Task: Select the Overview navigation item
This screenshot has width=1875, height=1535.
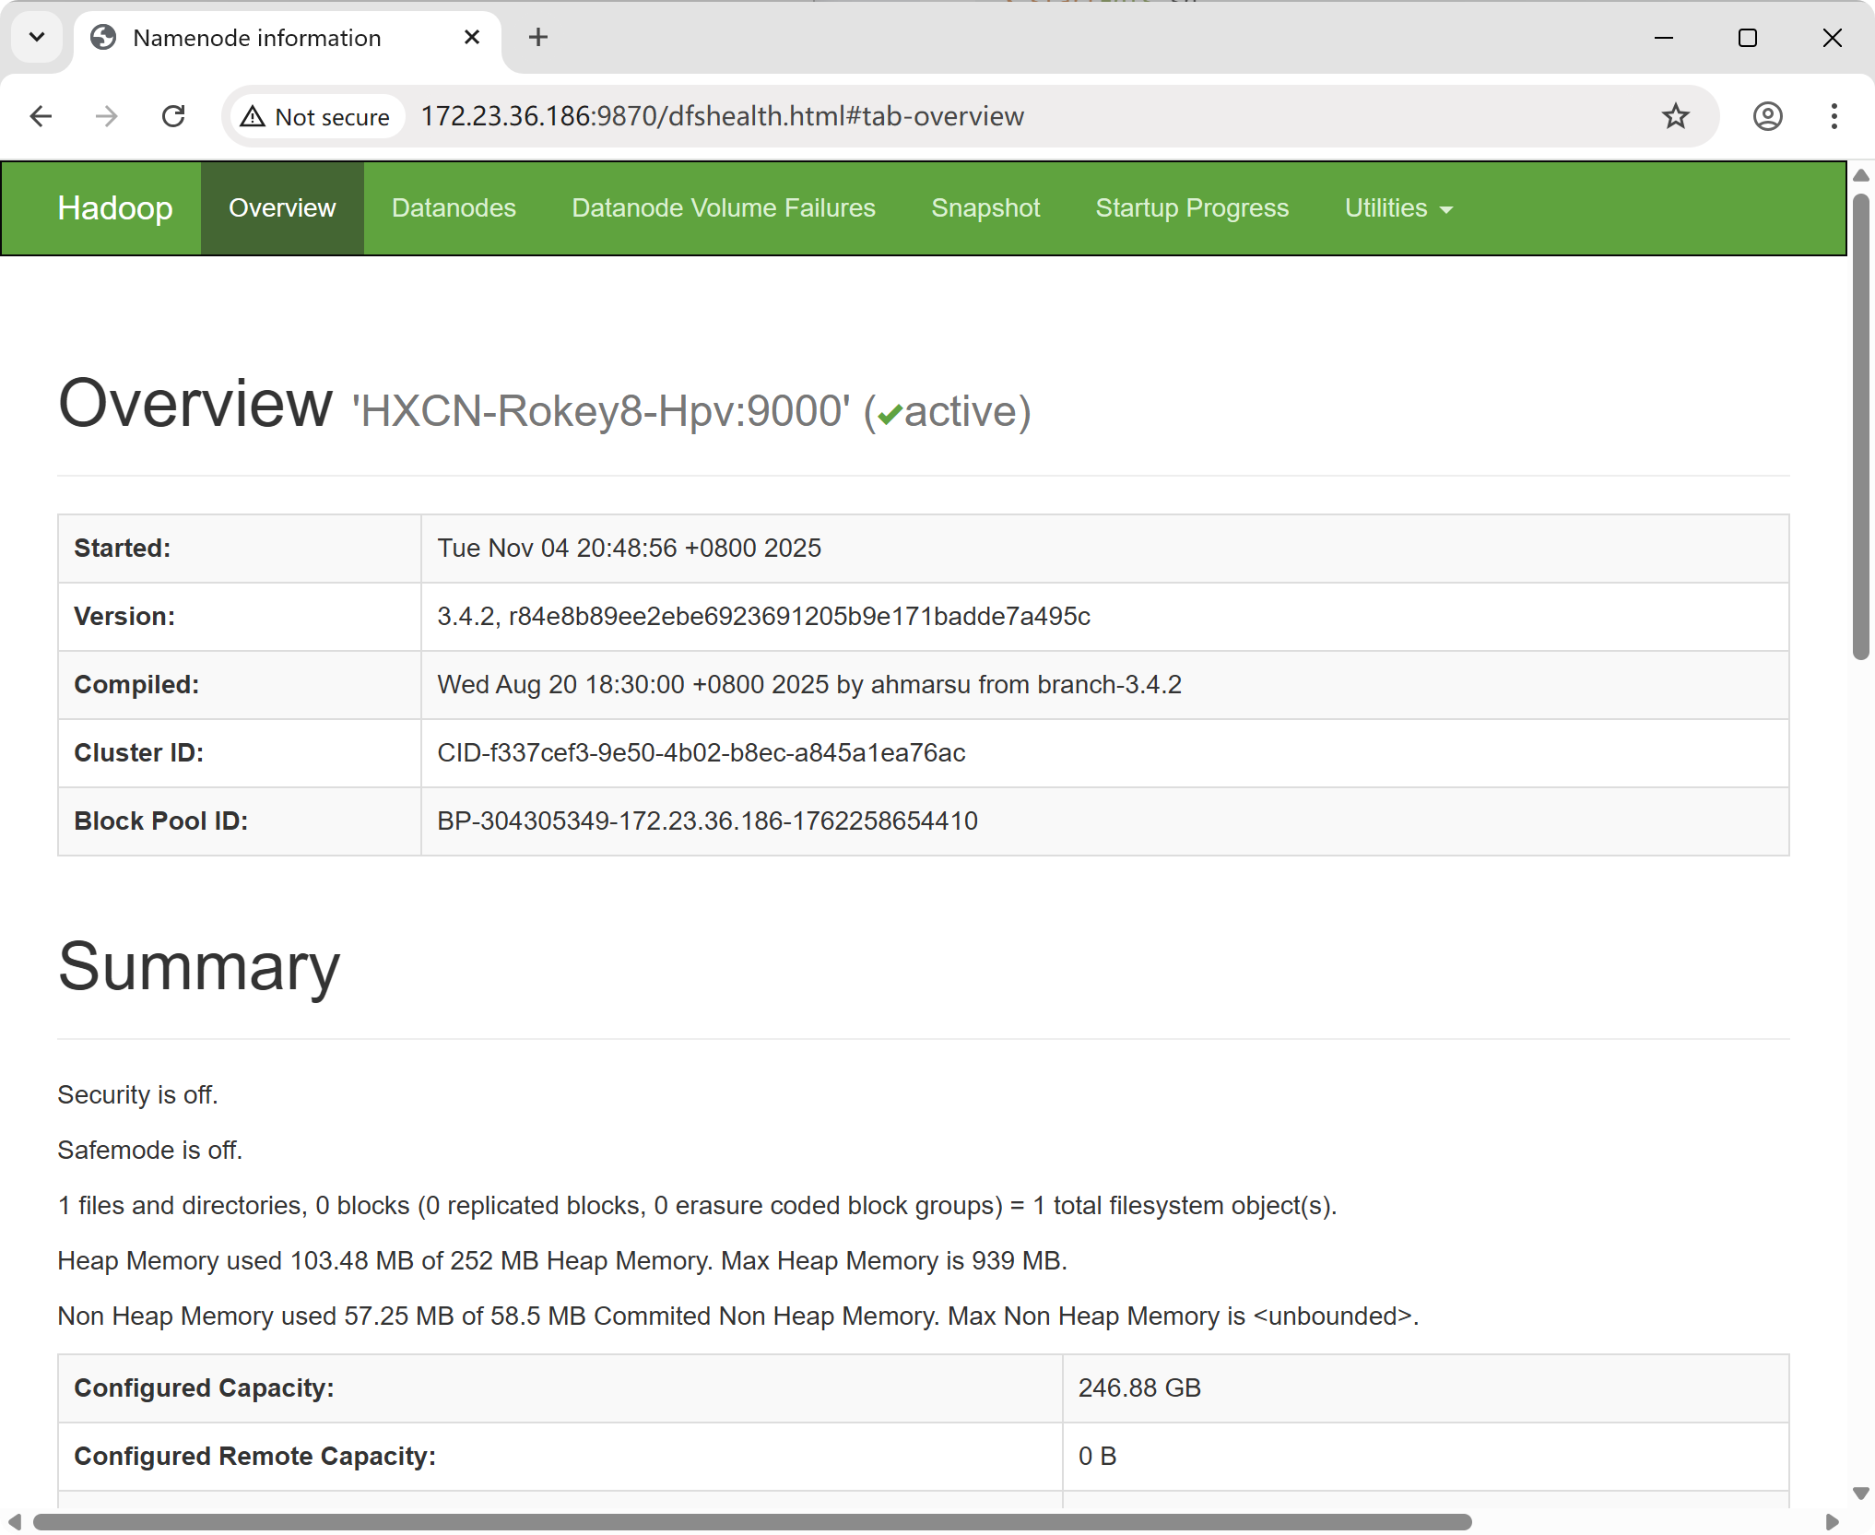Action: coord(281,207)
